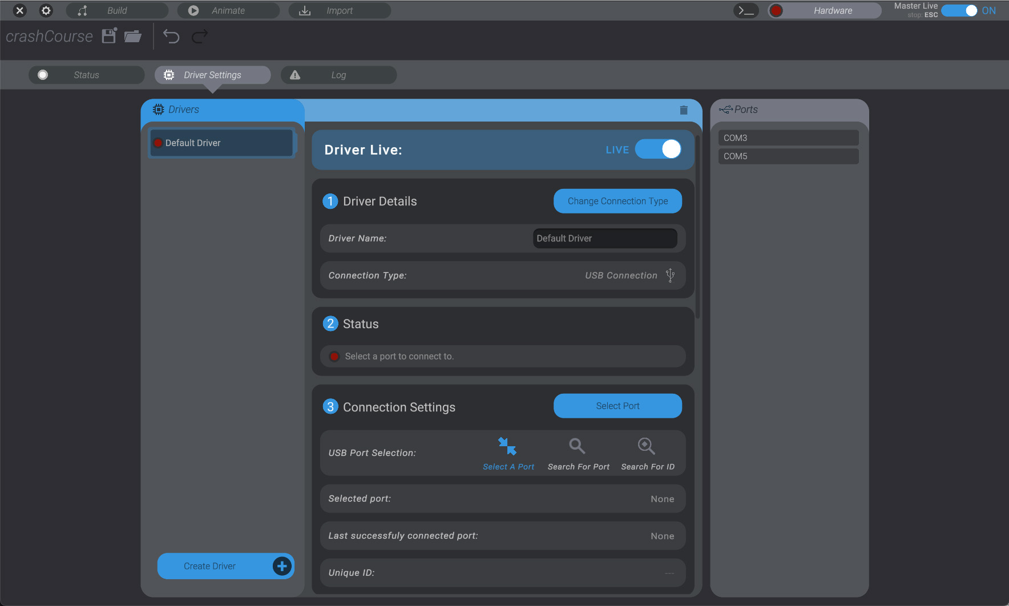The height and width of the screenshot is (606, 1009).
Task: Select COM3 in the Ports panel
Action: pos(788,137)
